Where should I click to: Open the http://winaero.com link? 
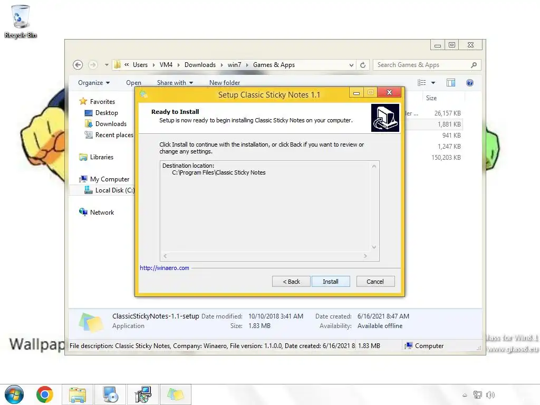(165, 268)
